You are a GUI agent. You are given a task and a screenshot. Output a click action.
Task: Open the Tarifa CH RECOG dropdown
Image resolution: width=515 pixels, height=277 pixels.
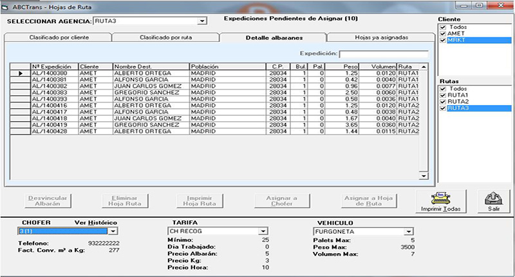point(263,231)
